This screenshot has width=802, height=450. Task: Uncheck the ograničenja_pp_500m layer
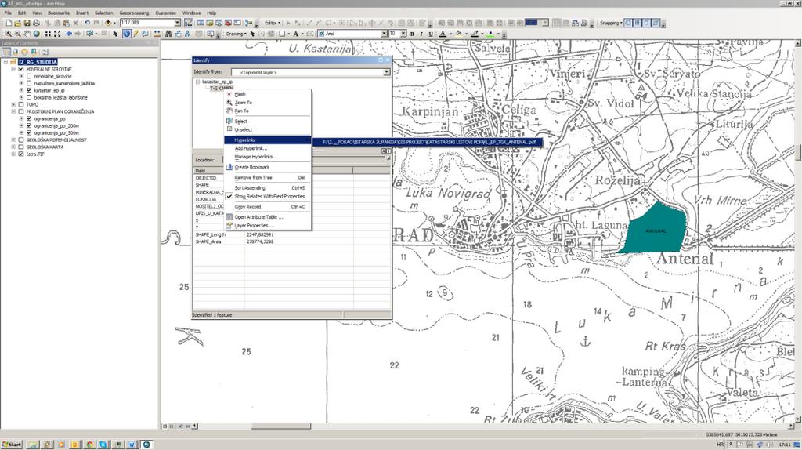29,132
